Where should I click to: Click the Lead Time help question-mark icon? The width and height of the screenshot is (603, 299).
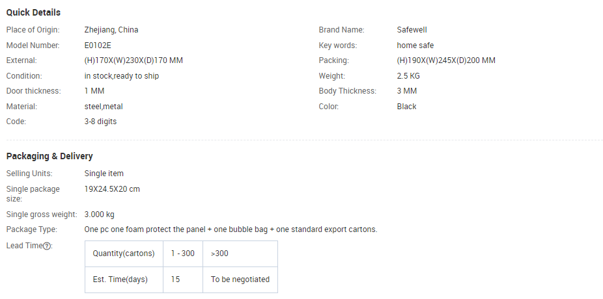click(46, 246)
